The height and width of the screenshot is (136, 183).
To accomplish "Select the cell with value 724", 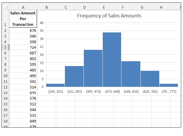I will coord(23,47).
